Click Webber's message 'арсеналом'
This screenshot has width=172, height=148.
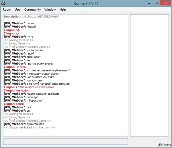tap(22, 57)
